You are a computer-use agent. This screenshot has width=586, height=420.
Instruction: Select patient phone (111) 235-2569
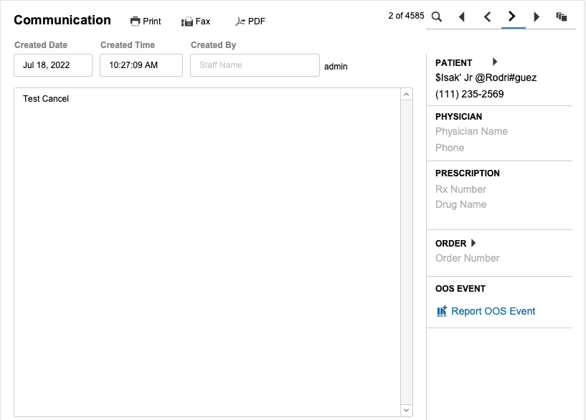point(469,94)
